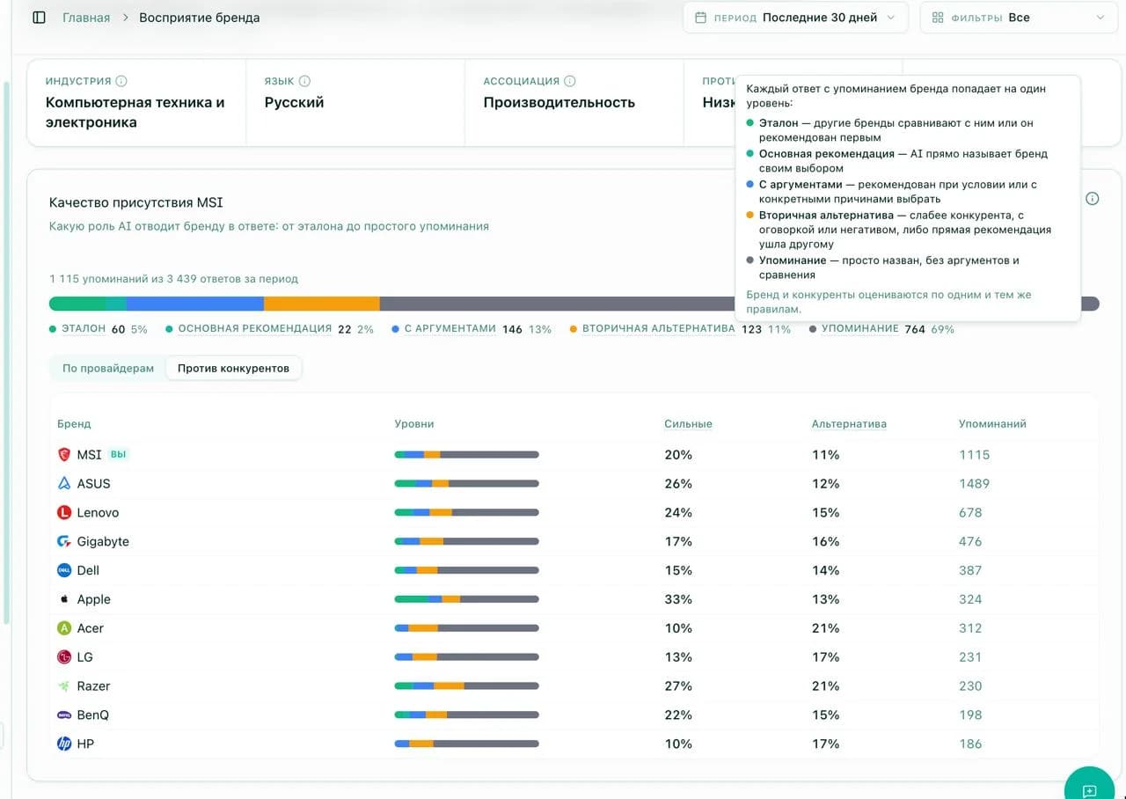Click the Apple brand logo
1126x799 pixels.
click(x=64, y=599)
